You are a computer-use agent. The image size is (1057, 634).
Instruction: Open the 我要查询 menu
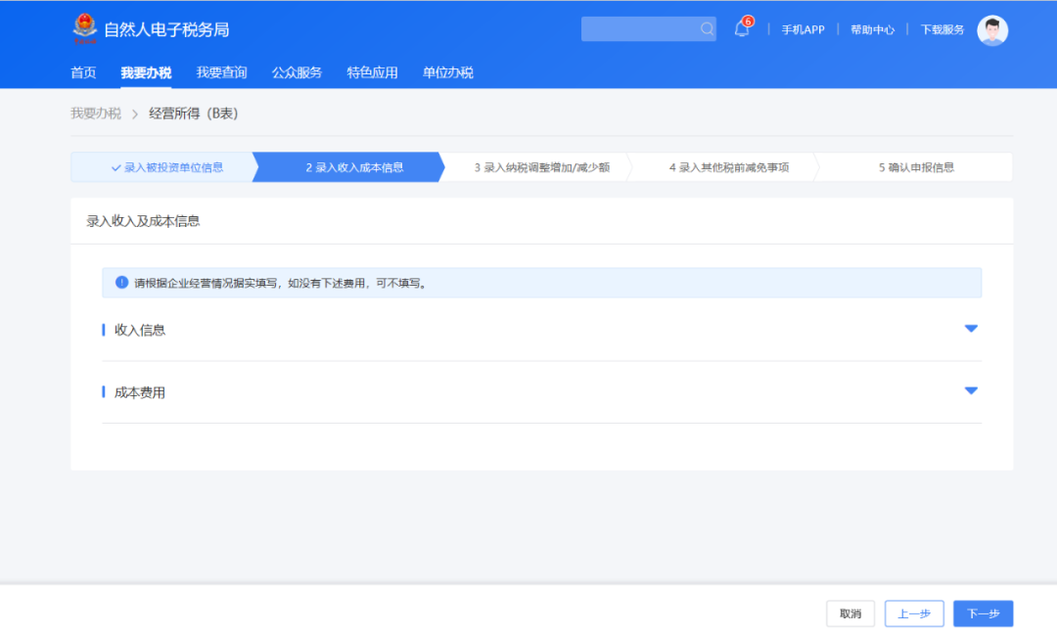(221, 71)
